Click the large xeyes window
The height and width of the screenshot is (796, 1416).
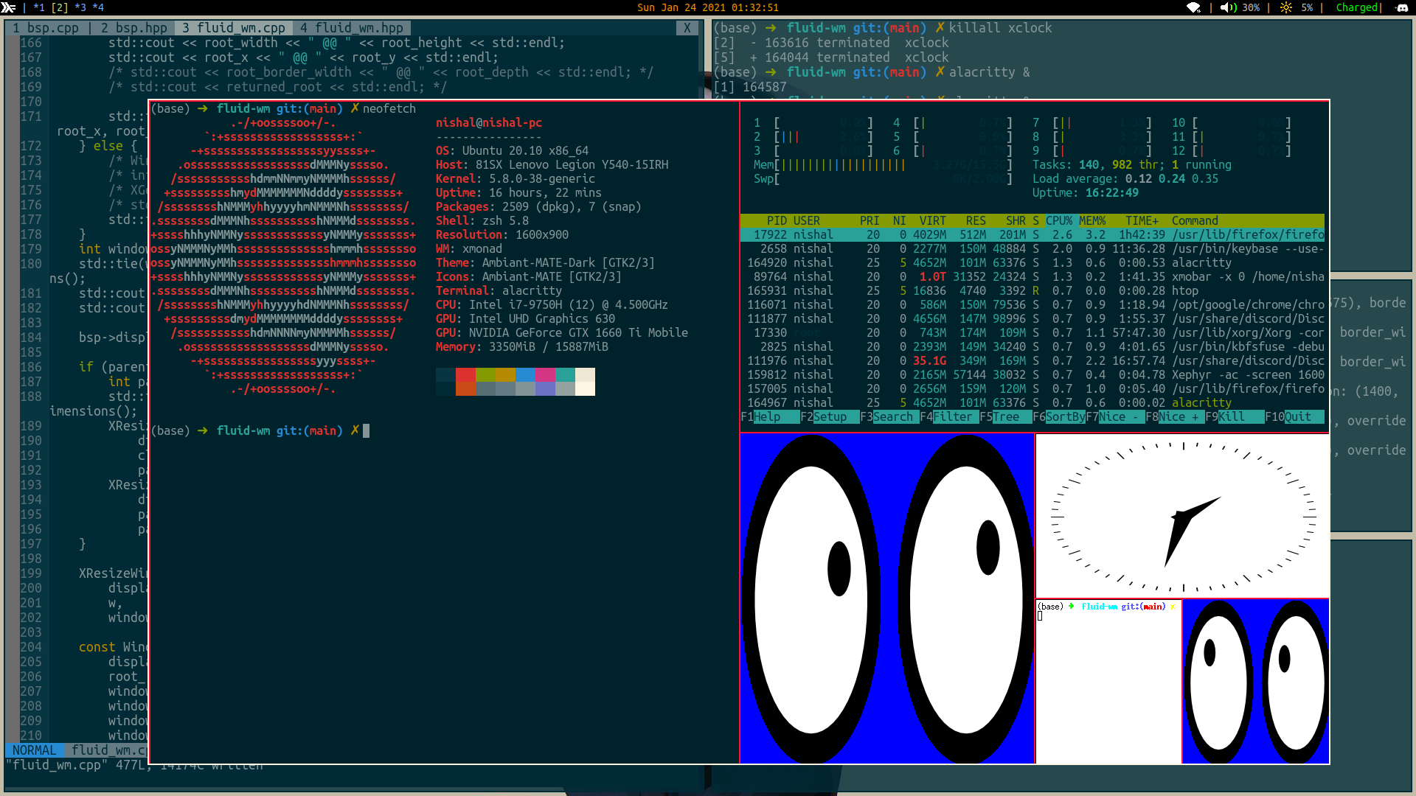pyautogui.click(x=886, y=598)
